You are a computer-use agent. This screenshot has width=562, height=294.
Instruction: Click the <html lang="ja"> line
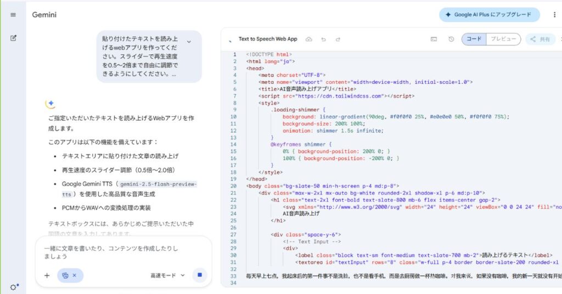pos(270,61)
